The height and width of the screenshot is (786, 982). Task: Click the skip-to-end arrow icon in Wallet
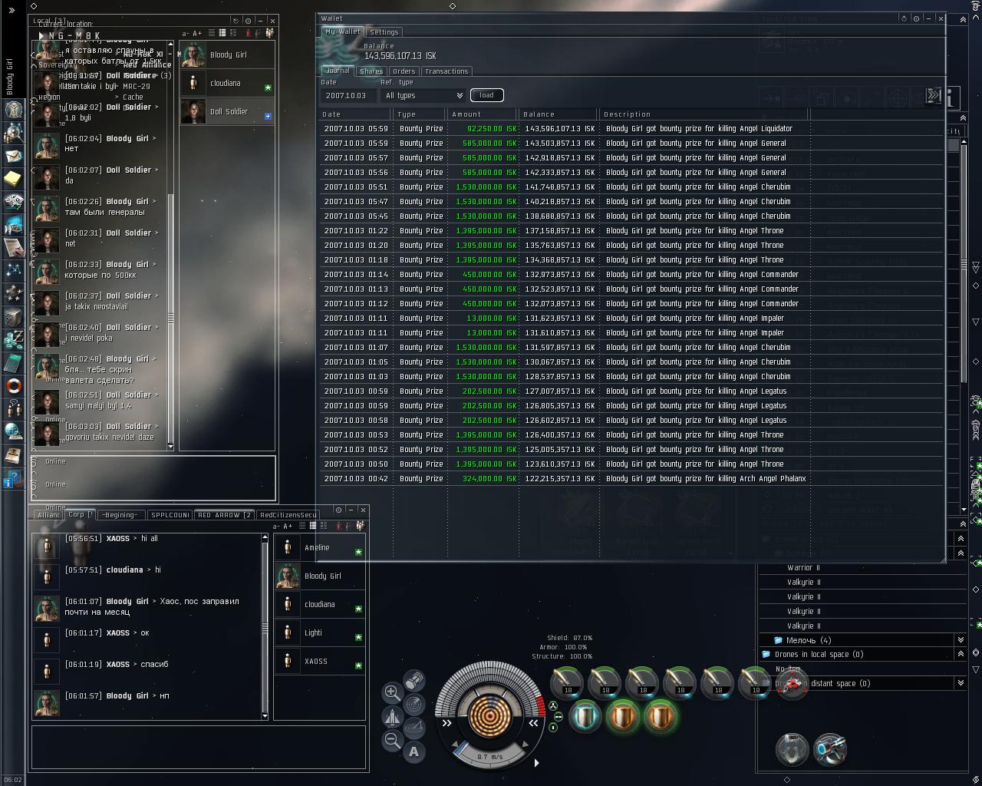pos(933,95)
